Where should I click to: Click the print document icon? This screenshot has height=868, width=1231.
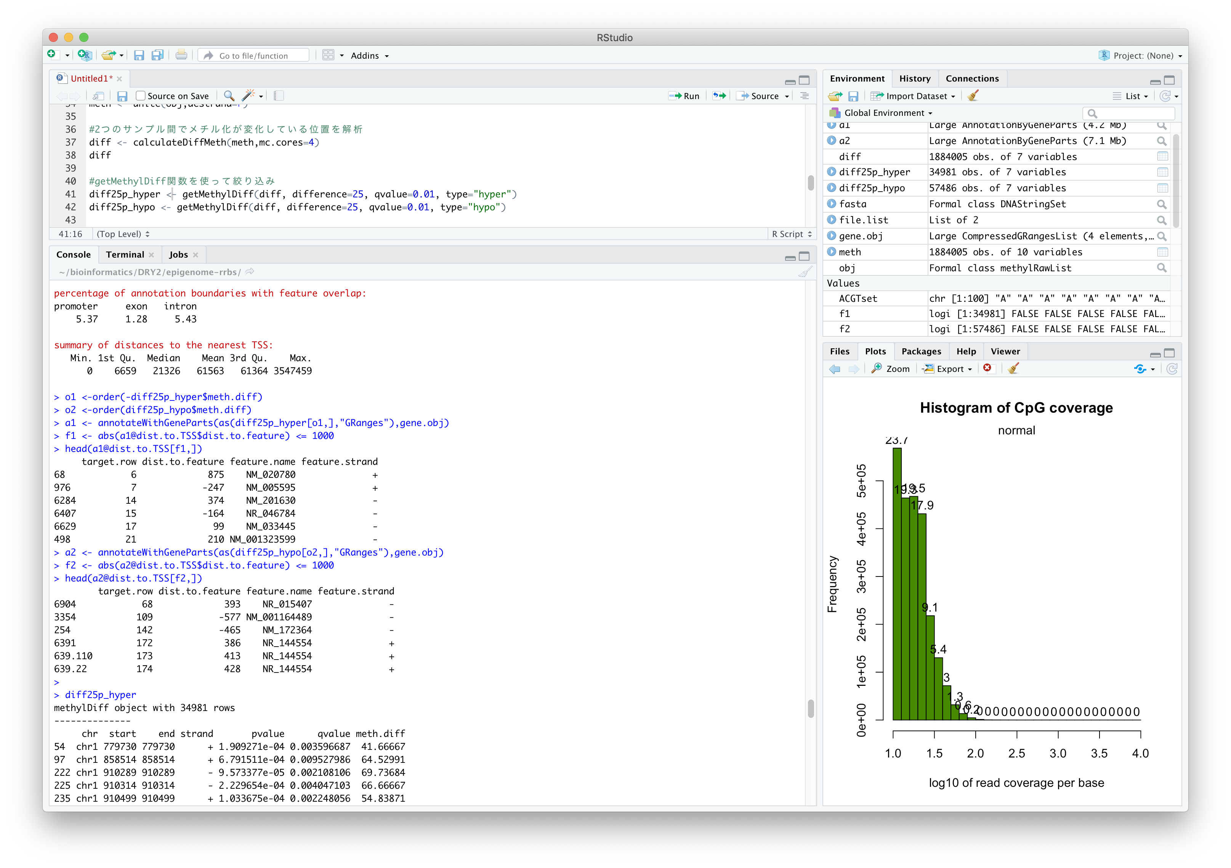(181, 55)
